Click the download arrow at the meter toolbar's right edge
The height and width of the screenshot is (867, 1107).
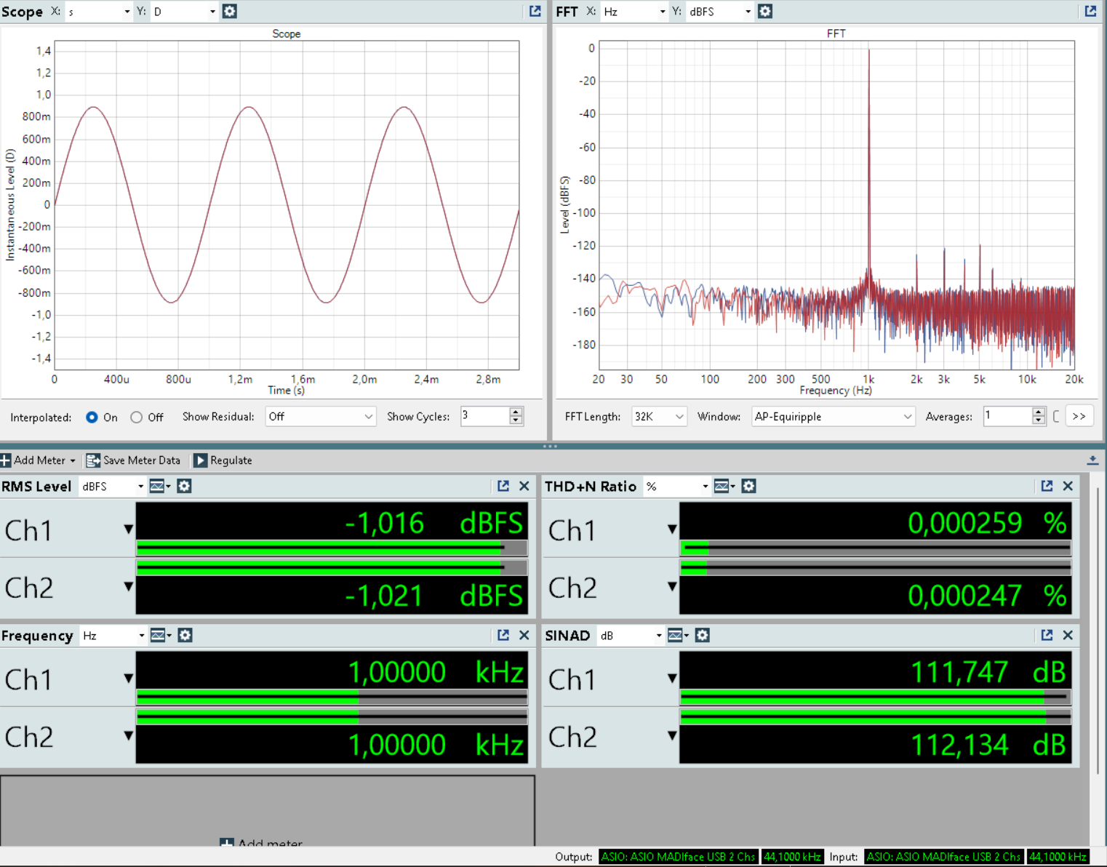click(1093, 460)
